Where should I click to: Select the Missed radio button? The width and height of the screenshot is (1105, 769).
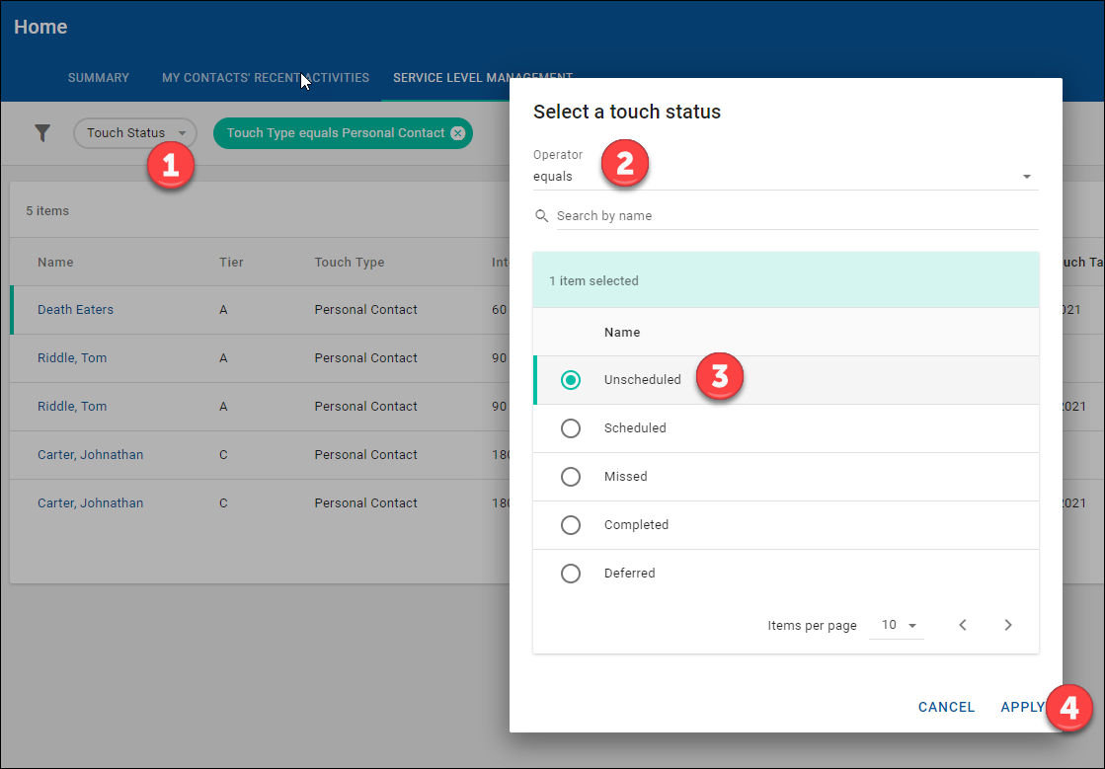570,477
